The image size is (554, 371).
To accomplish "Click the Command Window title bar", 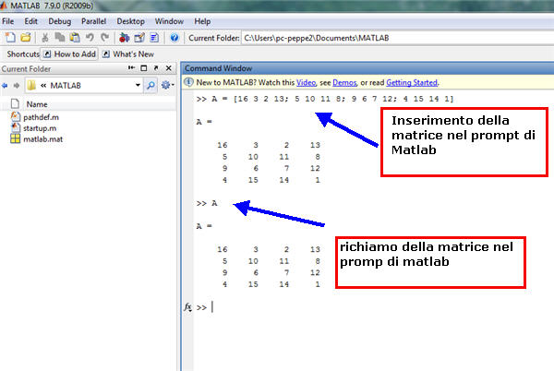I will tap(367, 68).
